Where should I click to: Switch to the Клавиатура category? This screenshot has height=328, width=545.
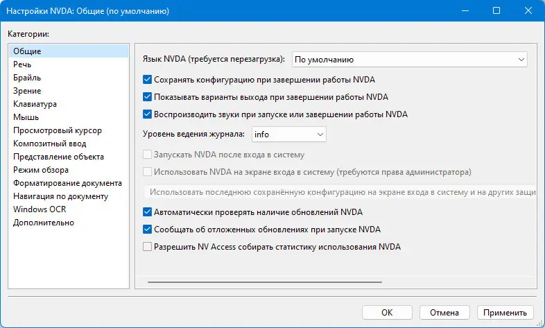coord(35,104)
